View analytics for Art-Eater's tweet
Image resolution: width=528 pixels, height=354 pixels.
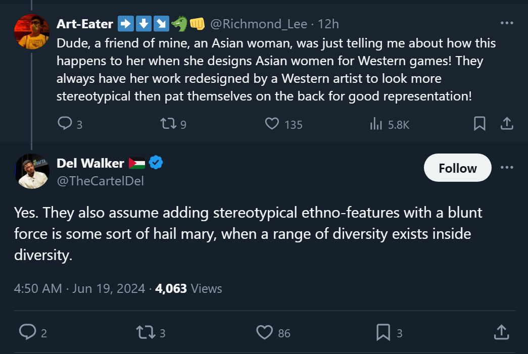click(x=375, y=124)
